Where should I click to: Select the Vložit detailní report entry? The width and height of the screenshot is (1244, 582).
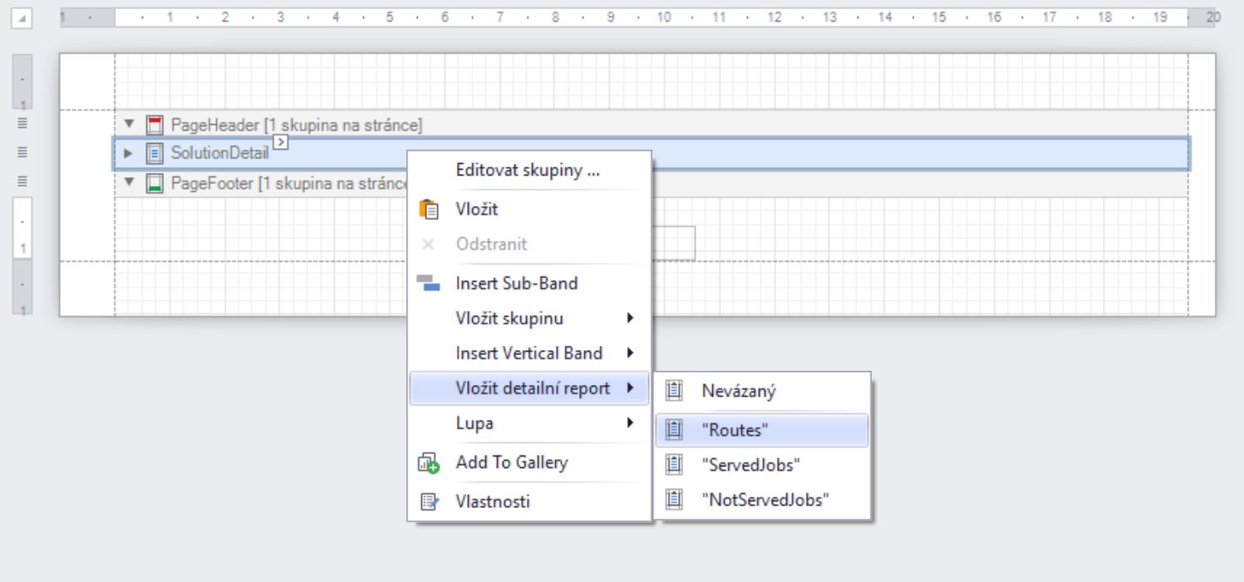(529, 388)
